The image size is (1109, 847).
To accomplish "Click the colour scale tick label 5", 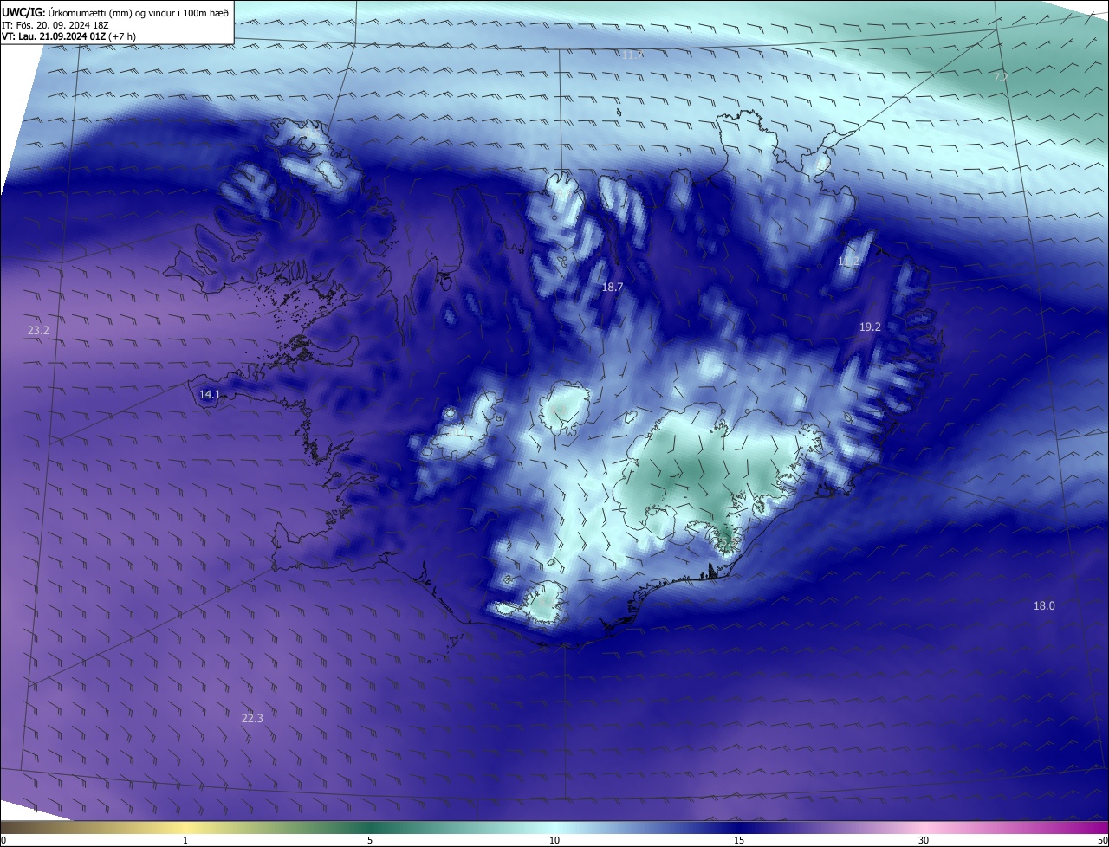I will (x=370, y=840).
